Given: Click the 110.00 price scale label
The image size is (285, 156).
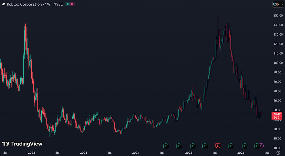Looking at the screenshot, I should tap(278, 53).
